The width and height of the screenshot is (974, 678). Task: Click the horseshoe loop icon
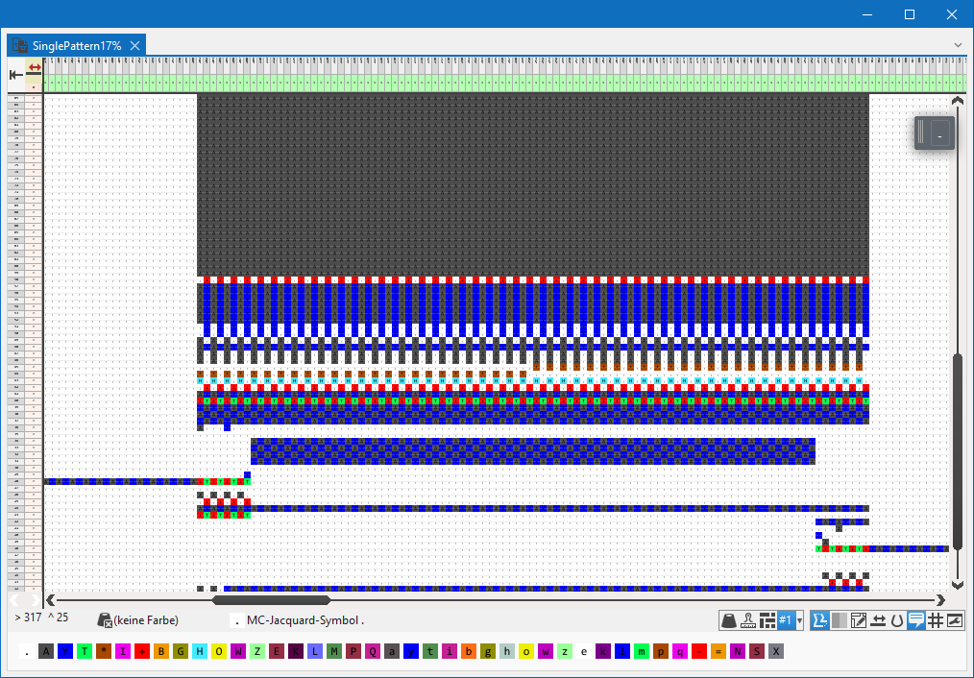click(x=896, y=620)
